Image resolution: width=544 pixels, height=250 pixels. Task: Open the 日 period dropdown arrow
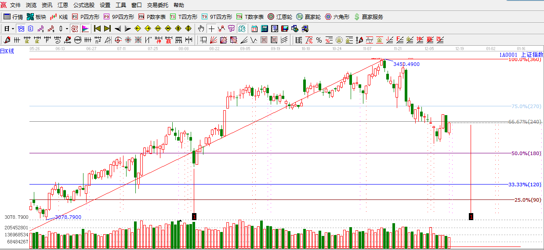[x=13, y=29]
